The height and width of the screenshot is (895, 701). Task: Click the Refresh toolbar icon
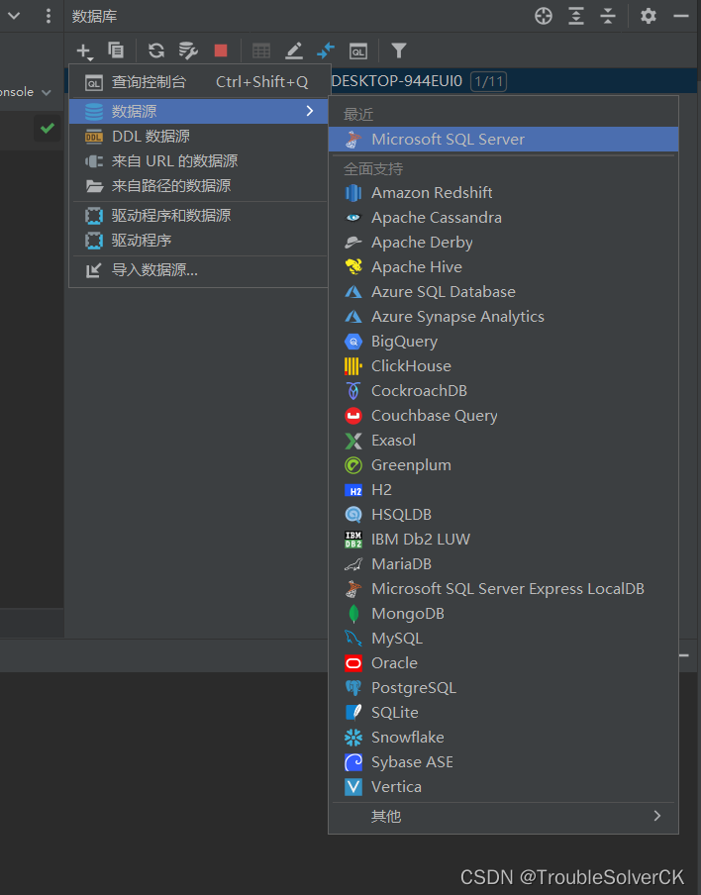pyautogui.click(x=155, y=50)
